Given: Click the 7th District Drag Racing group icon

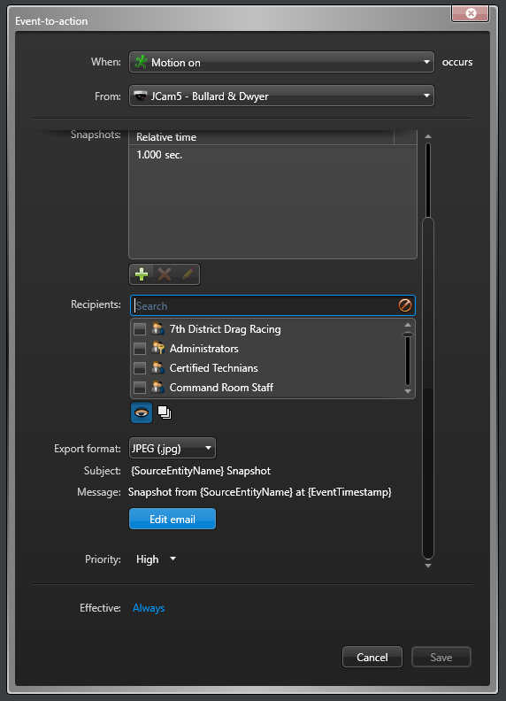Looking at the screenshot, I should click(157, 328).
